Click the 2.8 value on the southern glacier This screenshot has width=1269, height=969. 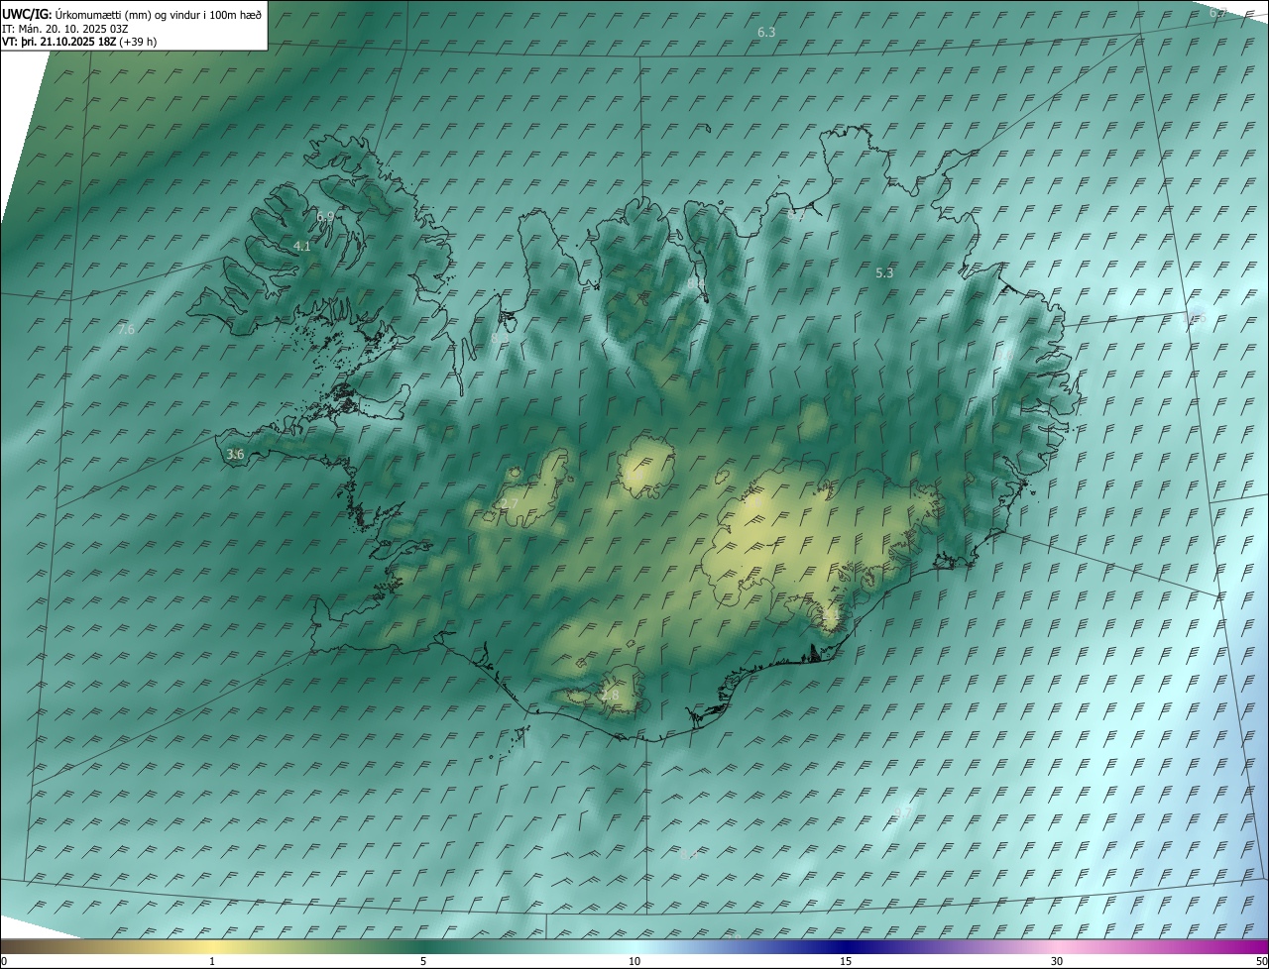[610, 696]
